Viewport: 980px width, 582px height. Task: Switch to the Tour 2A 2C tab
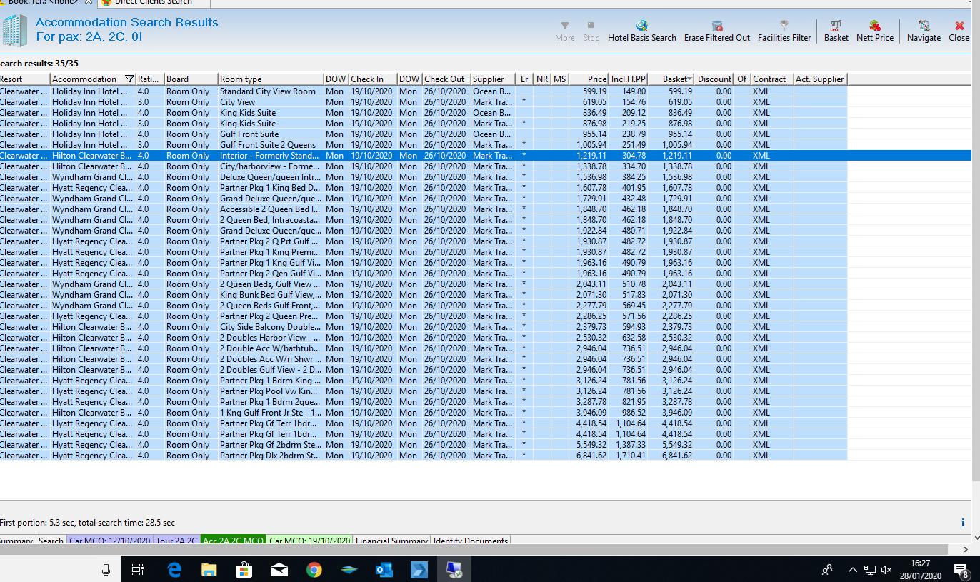[176, 541]
